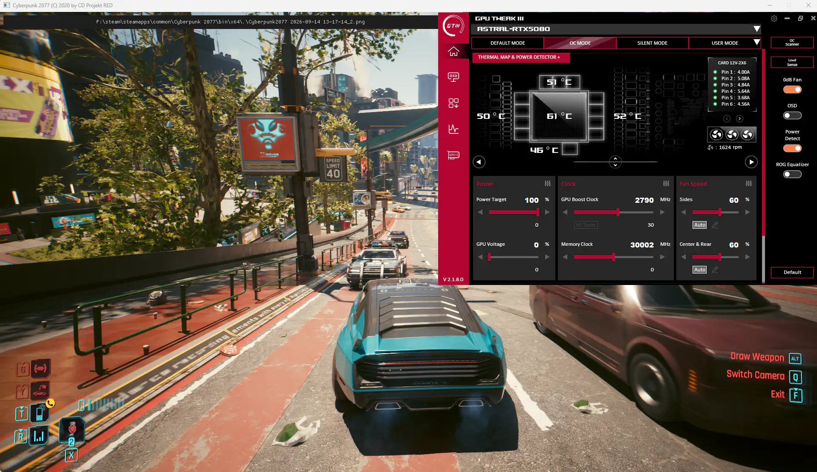
Task: Click the Power Target value field
Action: tap(531, 200)
